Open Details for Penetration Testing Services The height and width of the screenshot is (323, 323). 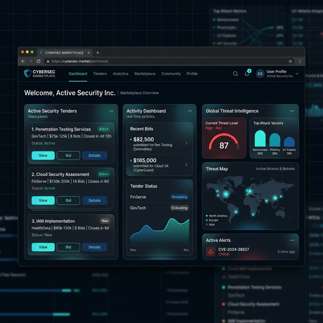pyautogui.click(x=95, y=156)
